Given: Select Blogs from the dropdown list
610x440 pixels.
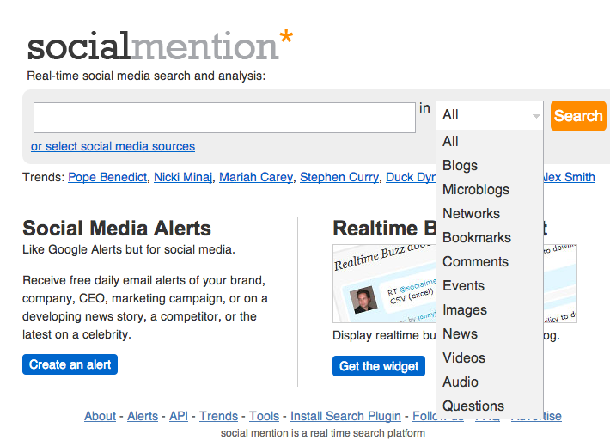Looking at the screenshot, I should pos(460,166).
